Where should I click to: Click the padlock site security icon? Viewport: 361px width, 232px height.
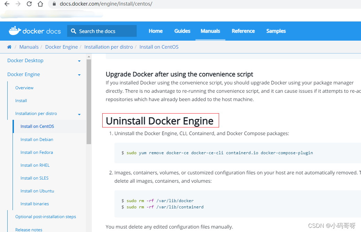coord(54,4)
